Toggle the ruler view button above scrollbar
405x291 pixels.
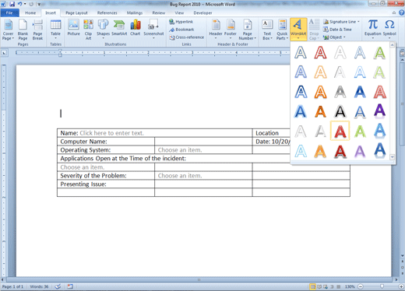(x=402, y=54)
